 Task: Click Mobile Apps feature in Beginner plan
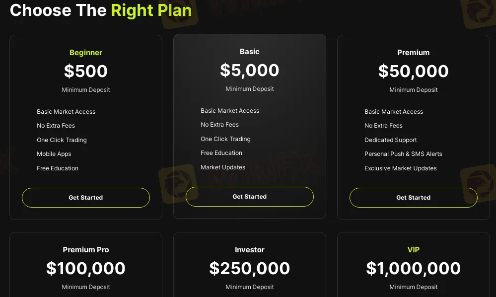pos(54,154)
